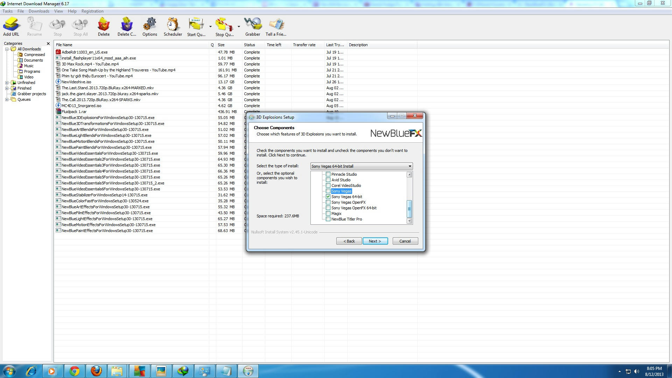Enable the Sony Vegas component checkbox
The height and width of the screenshot is (378, 672).
click(328, 191)
